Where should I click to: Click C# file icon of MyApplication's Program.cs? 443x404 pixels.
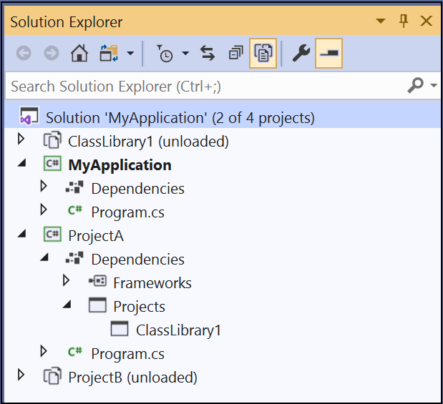[75, 210]
